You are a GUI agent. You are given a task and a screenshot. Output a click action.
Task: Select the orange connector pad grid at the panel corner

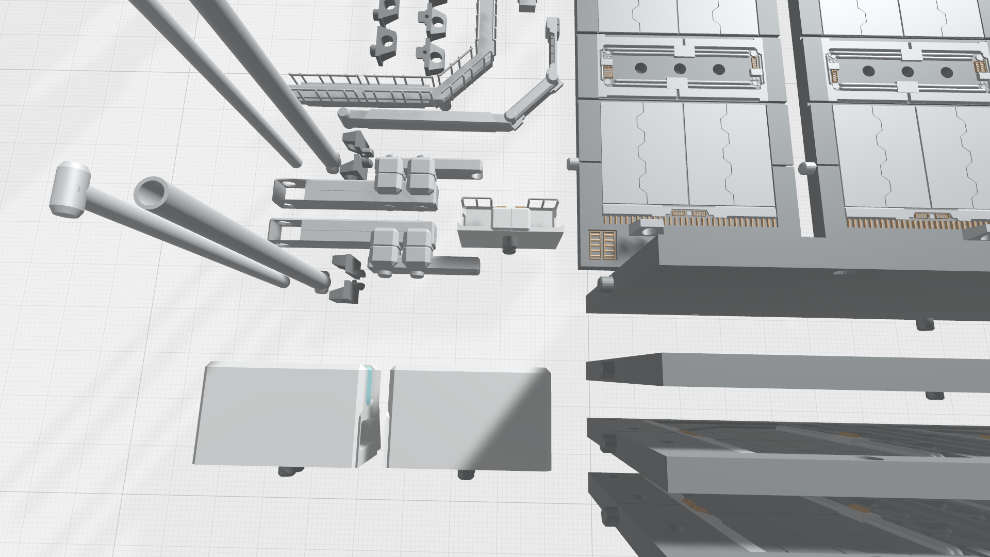click(602, 244)
